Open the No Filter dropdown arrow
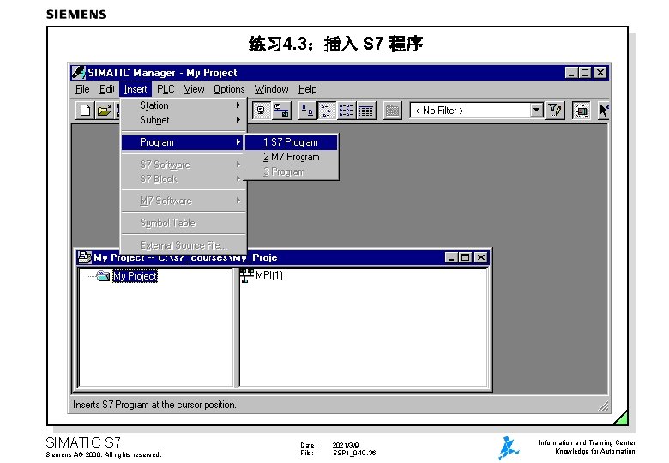669x463 pixels. 537,110
